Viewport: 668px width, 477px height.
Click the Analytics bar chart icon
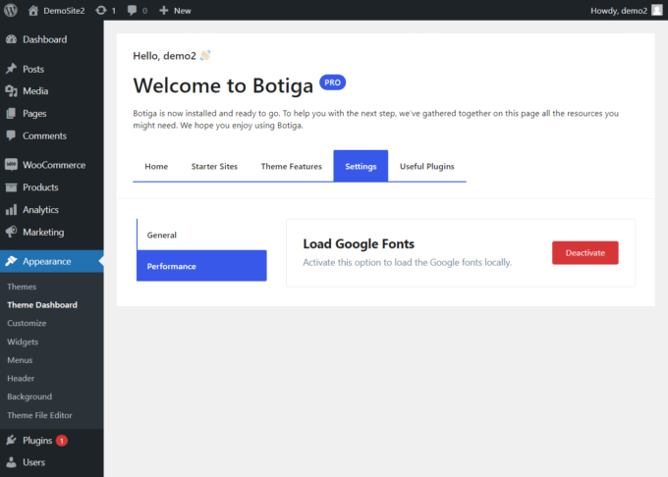tap(11, 209)
